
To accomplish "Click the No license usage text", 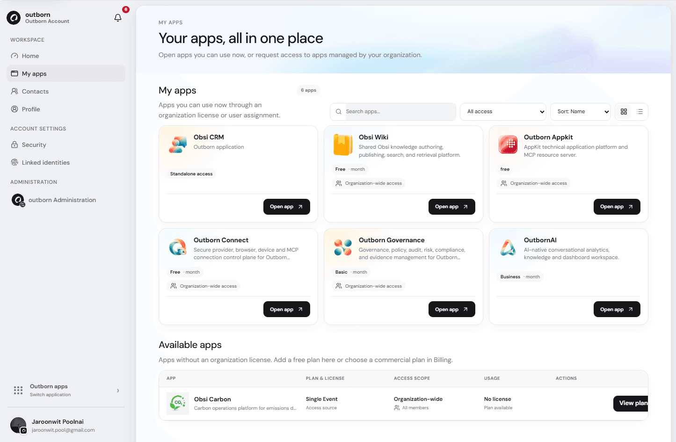I will coord(497,399).
